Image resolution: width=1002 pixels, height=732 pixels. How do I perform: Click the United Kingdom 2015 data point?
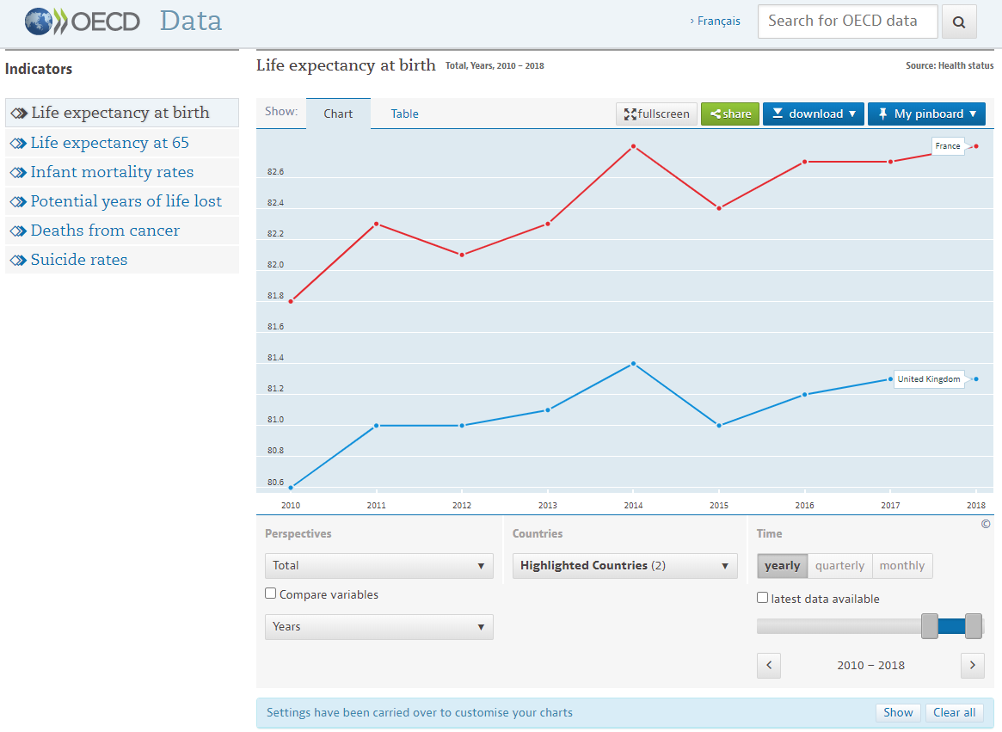(719, 426)
